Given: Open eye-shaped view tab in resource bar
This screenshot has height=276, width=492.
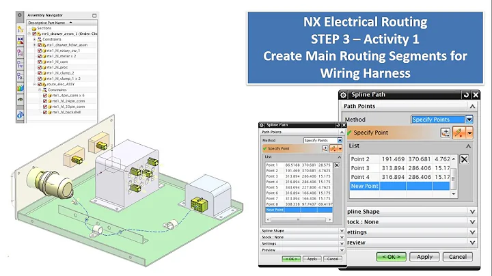Looking at the screenshot, I should click(x=20, y=100).
